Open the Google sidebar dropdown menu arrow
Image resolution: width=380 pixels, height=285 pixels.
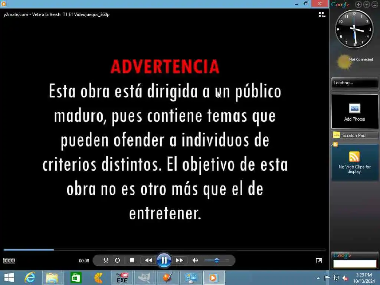click(x=366, y=4)
